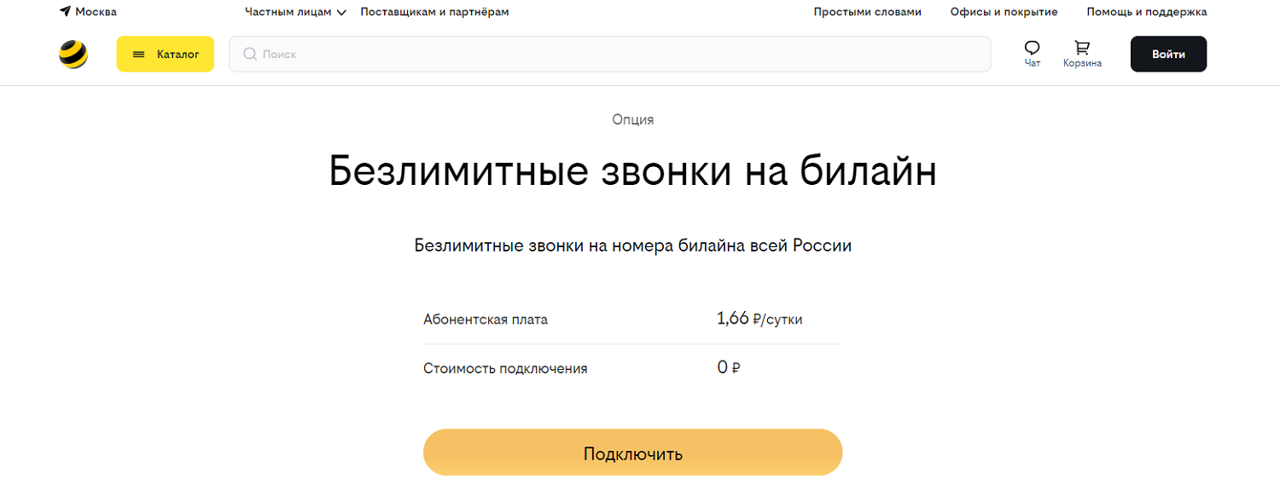Open the Помощь и поддержка link

(1146, 12)
